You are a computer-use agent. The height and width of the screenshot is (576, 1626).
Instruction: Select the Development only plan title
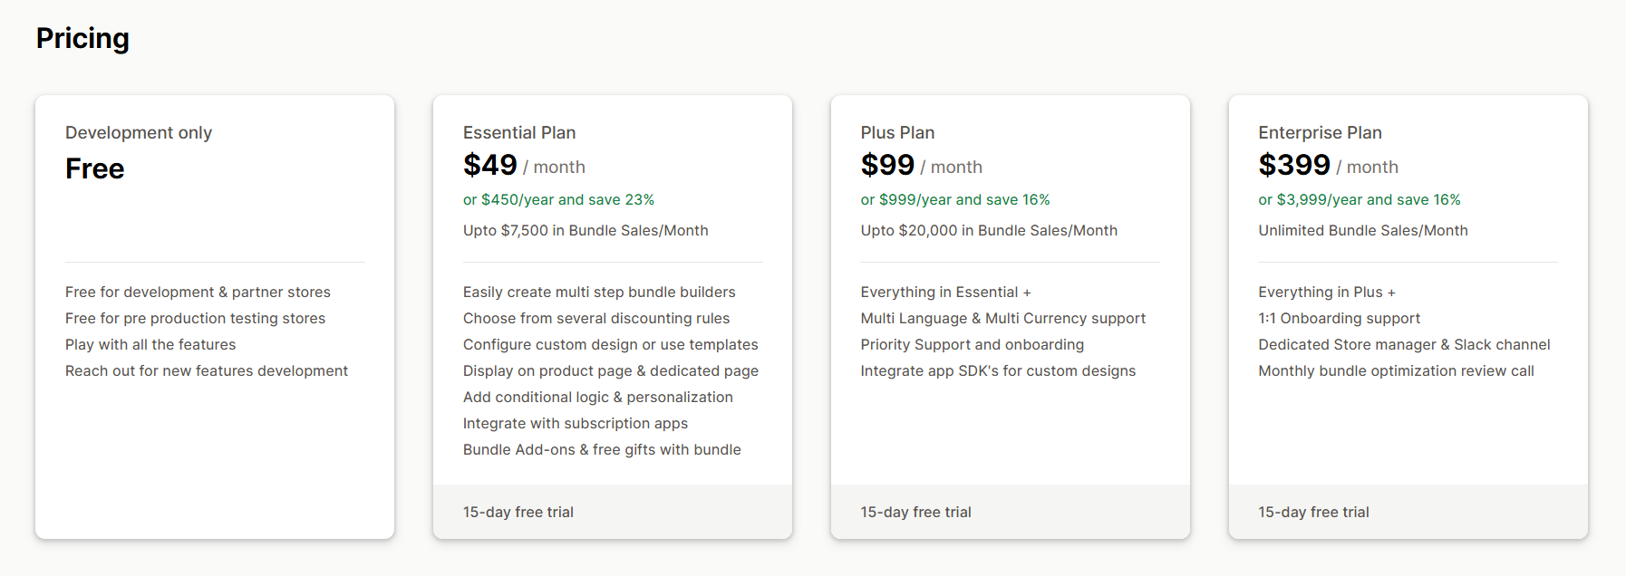coord(139,132)
